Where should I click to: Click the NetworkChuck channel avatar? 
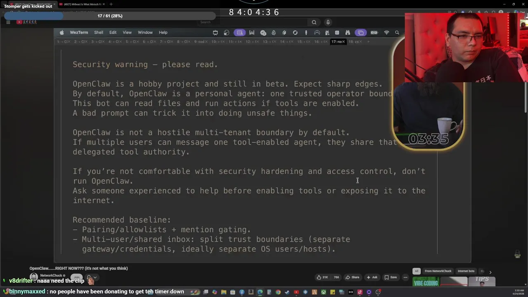click(34, 277)
